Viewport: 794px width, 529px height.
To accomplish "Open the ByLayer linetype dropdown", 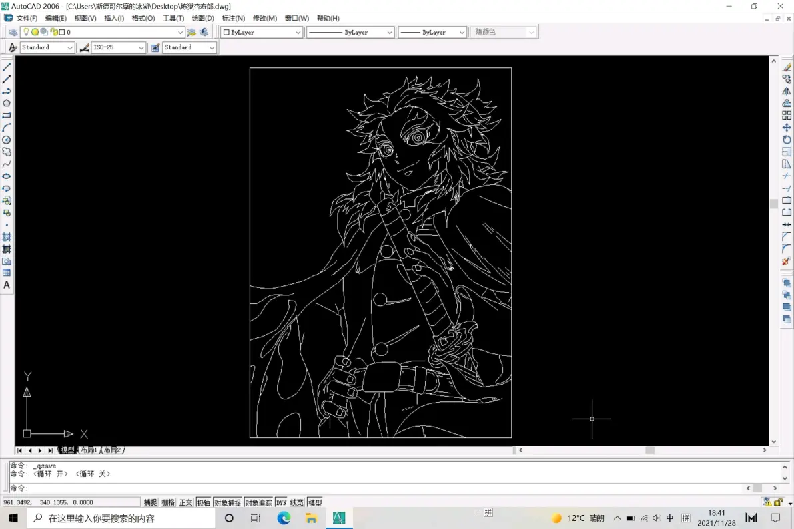I will pyautogui.click(x=389, y=32).
